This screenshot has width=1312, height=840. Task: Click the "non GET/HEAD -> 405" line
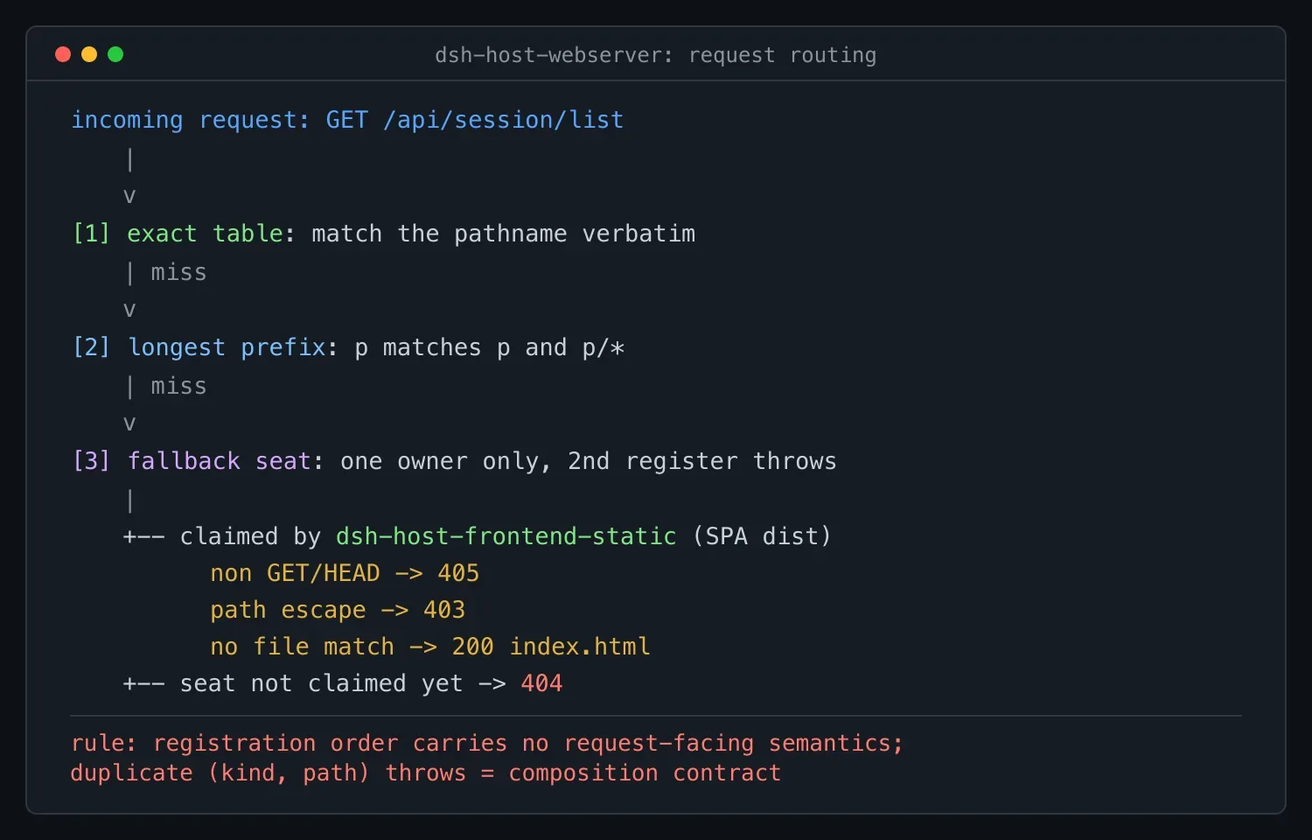tap(345, 573)
